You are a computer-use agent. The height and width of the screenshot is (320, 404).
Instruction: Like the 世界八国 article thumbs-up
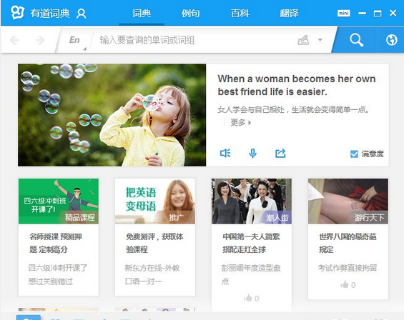(x=348, y=285)
